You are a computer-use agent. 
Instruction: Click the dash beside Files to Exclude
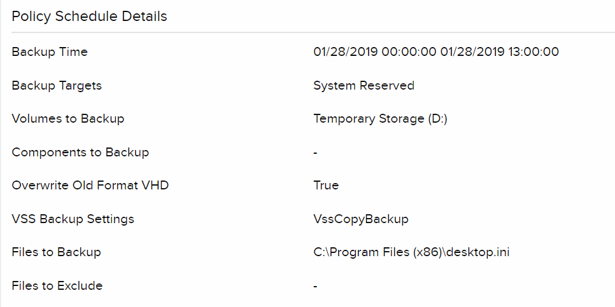[316, 287]
